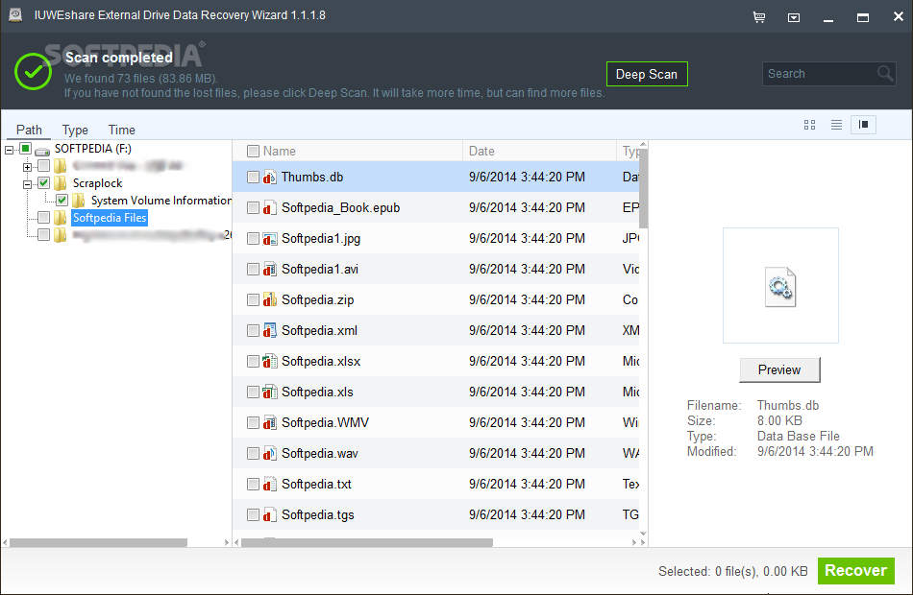Open the title bar dropdown menu icon
This screenshot has width=913, height=595.
click(794, 18)
